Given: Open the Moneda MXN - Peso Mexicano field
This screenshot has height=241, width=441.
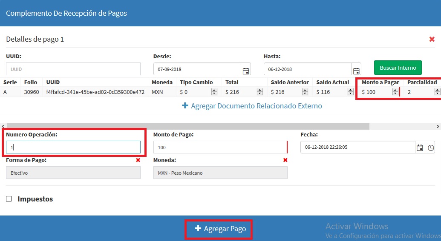Looking at the screenshot, I should click(x=221, y=173).
